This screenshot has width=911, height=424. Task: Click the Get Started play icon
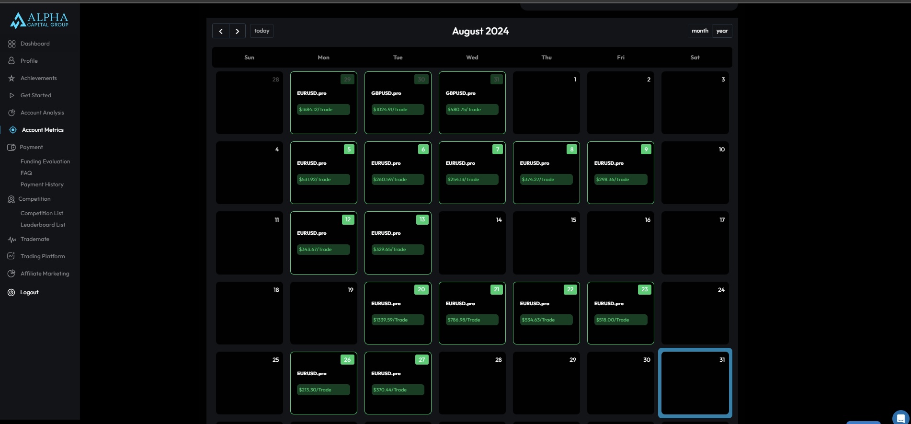12,95
